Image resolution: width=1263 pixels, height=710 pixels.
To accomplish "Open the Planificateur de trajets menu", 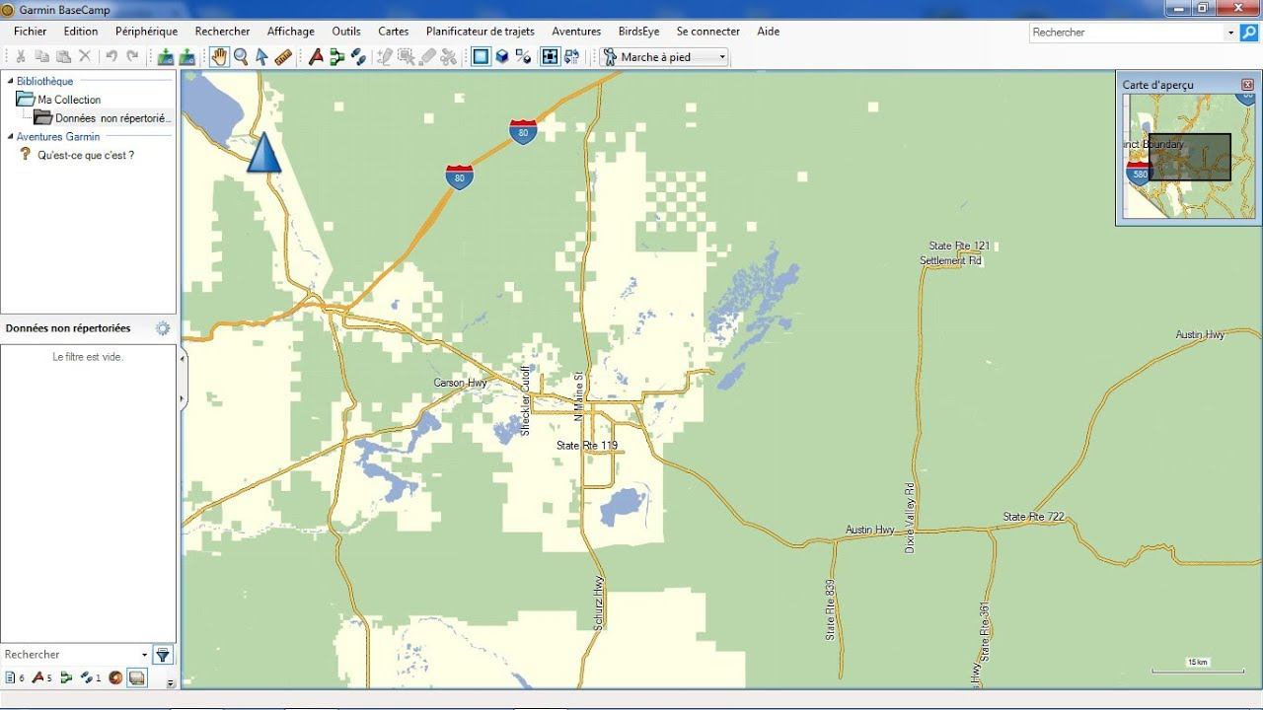I will pyautogui.click(x=480, y=32).
